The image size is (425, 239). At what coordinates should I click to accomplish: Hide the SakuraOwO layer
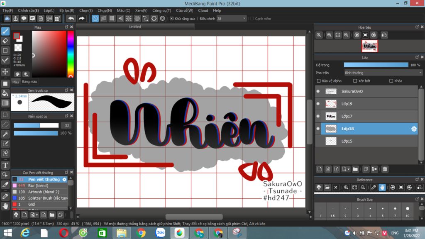(x=318, y=91)
